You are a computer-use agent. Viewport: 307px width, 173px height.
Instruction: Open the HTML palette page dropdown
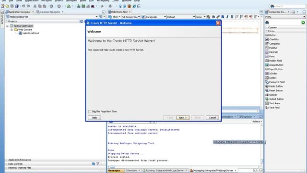tap(285, 17)
